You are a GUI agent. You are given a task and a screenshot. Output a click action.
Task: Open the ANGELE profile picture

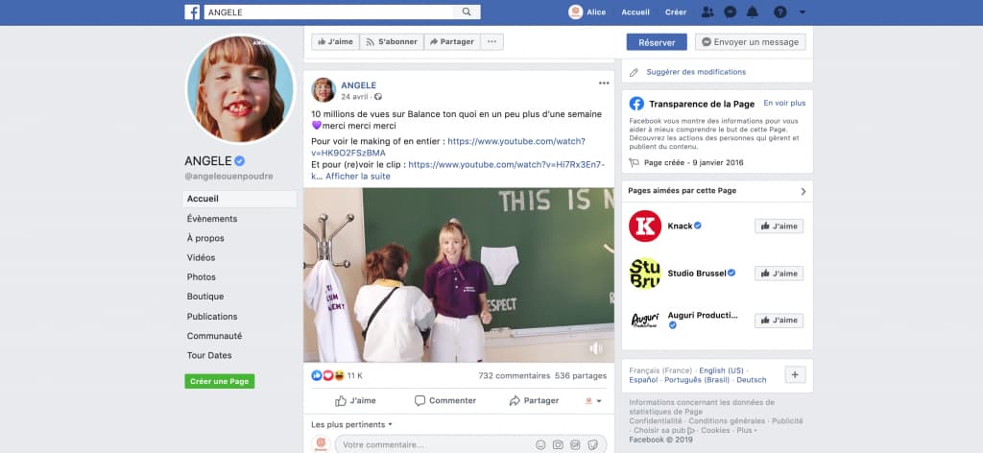tap(240, 89)
